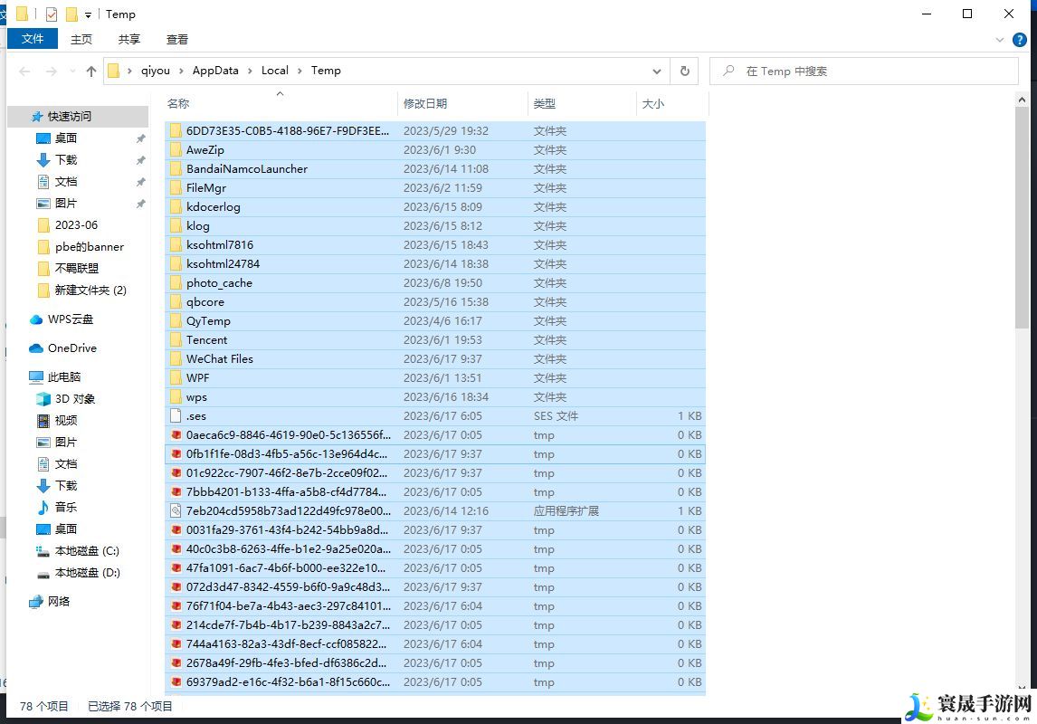The height and width of the screenshot is (724, 1037).
Task: Select 本地磁盘 (C:) in navigation pane
Action: 86,551
